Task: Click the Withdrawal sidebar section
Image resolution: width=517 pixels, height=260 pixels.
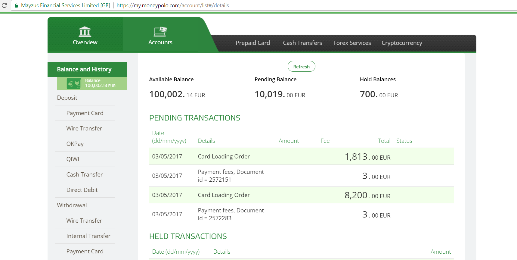Action: point(72,205)
